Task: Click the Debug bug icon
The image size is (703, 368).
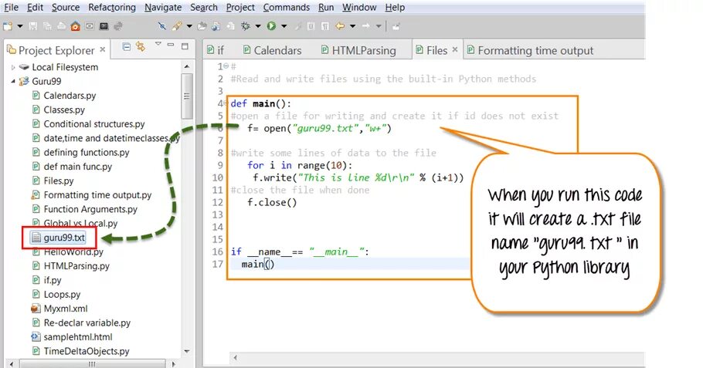Action: 245,26
